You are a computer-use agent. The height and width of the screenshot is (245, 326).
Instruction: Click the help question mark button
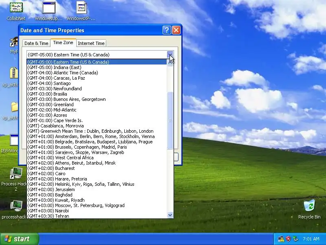167,30
